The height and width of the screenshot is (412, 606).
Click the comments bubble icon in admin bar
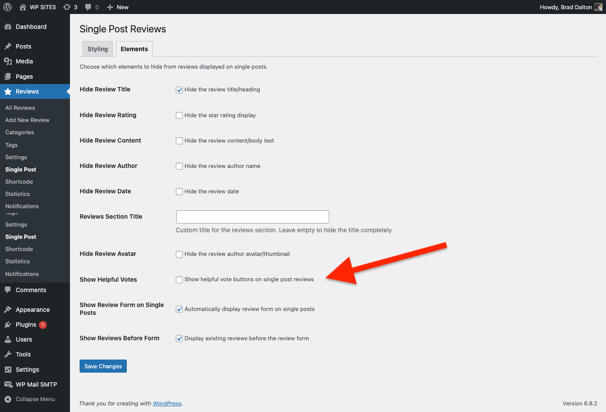click(88, 7)
